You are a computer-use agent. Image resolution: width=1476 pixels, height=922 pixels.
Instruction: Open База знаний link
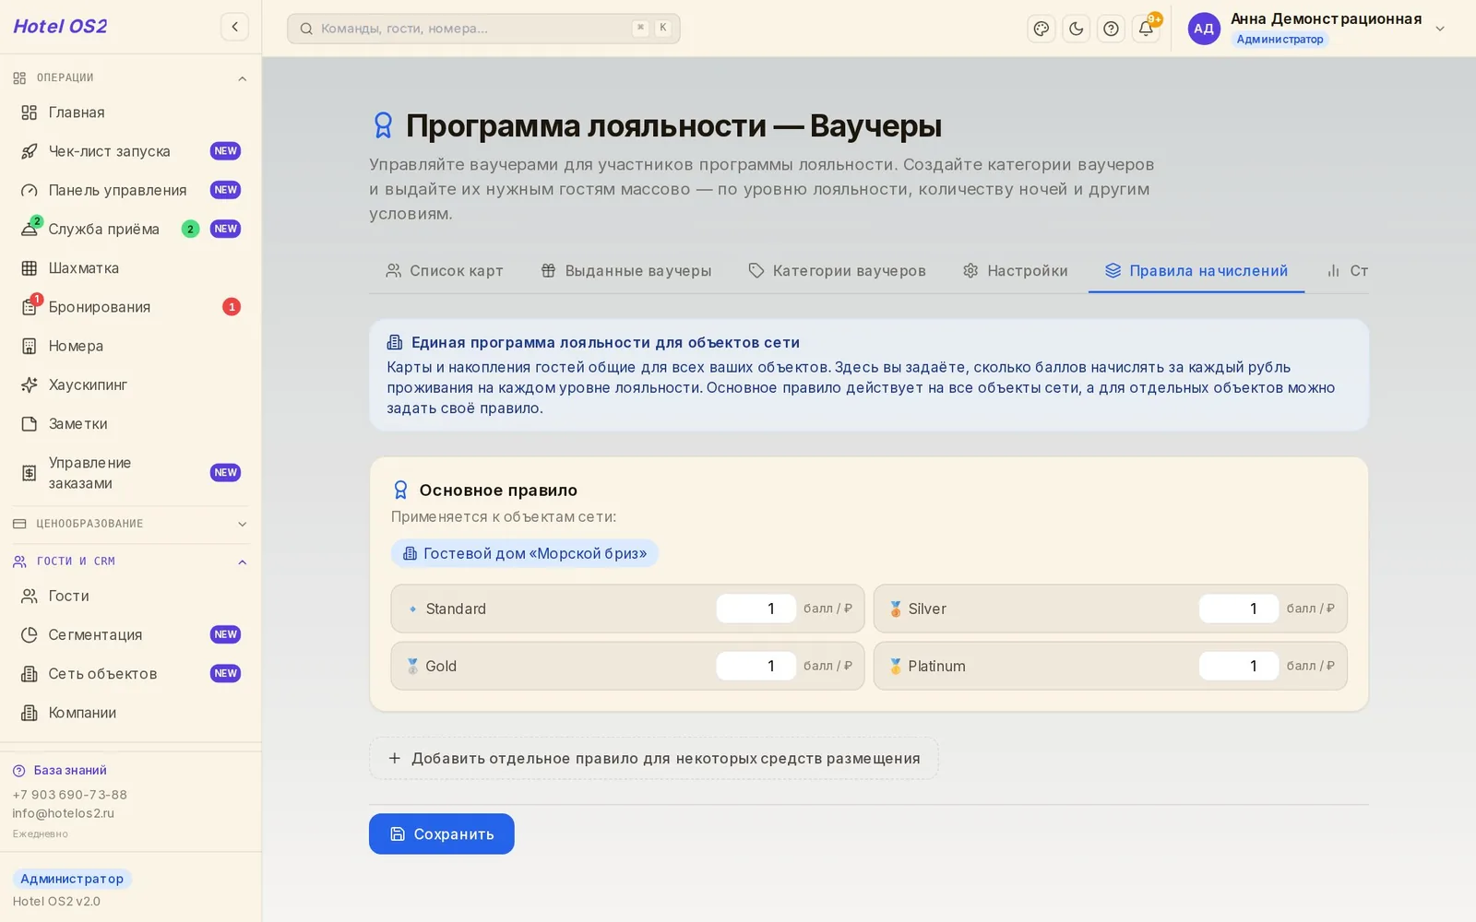click(60, 770)
